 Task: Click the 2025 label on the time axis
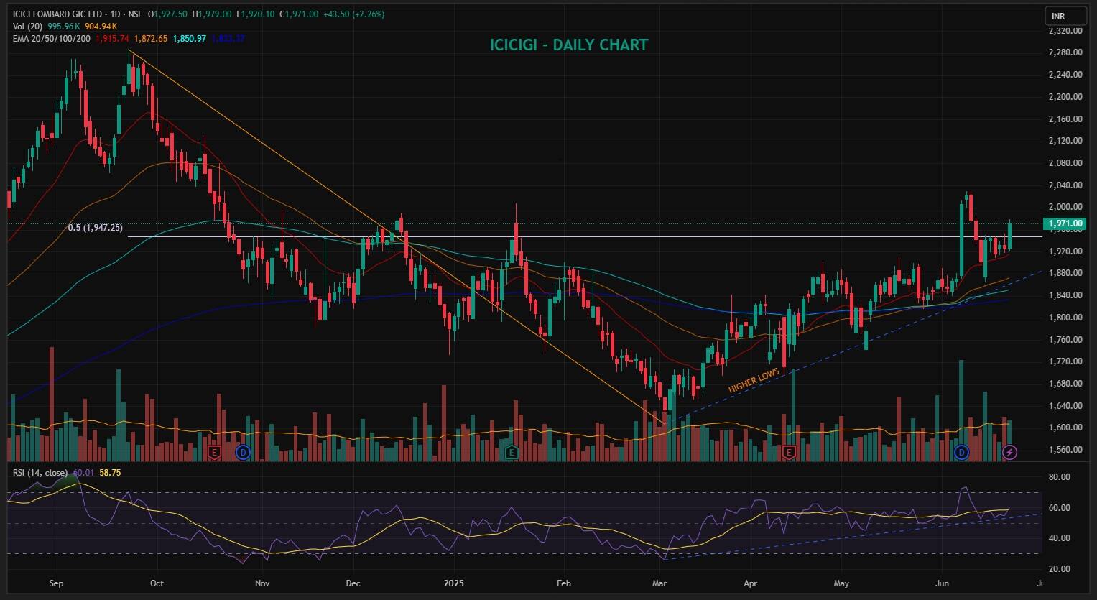(x=454, y=583)
